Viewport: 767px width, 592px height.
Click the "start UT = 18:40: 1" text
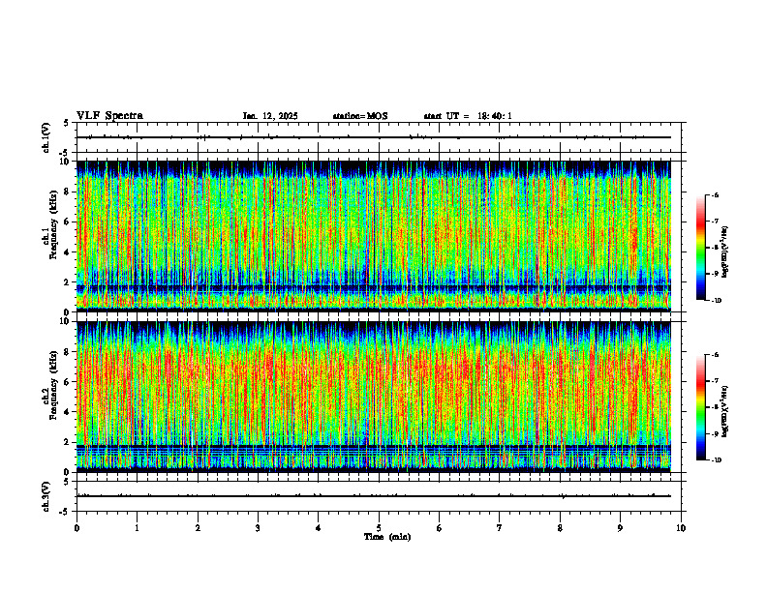tap(468, 116)
